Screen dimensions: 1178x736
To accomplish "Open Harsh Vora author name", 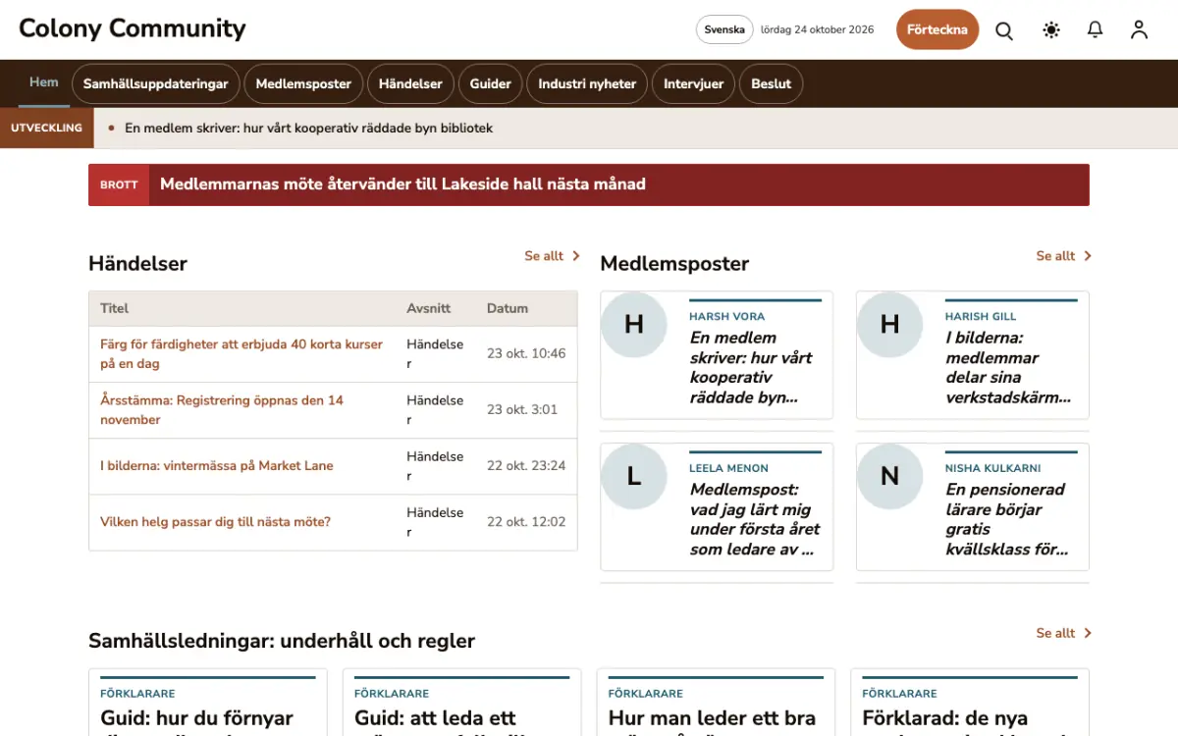I will click(726, 316).
